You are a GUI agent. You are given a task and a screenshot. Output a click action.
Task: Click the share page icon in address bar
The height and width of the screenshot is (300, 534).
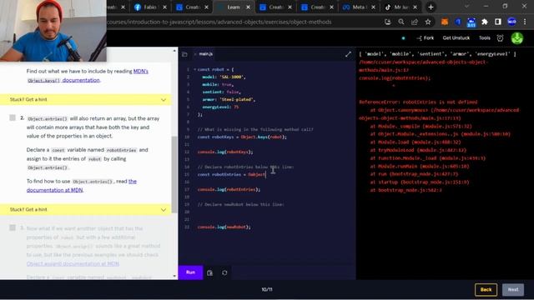click(x=415, y=22)
